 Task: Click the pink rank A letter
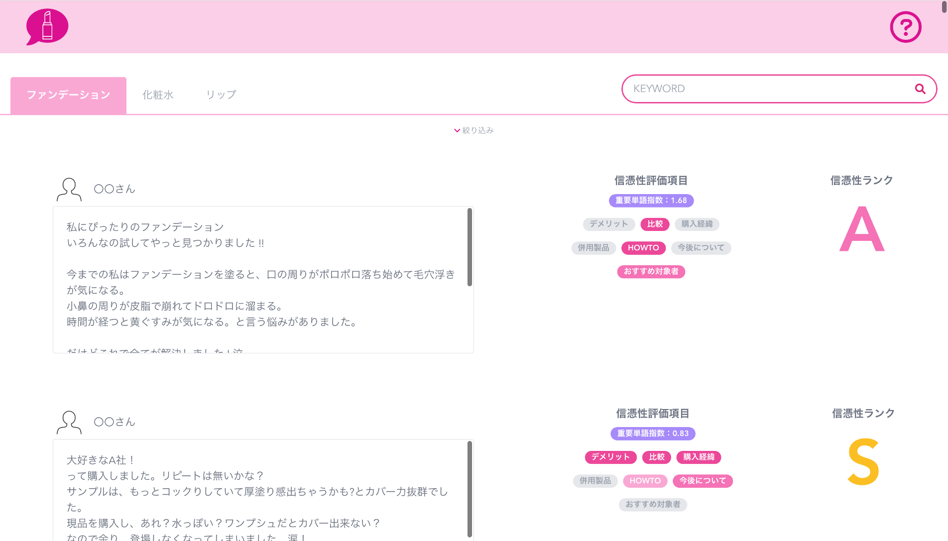[x=862, y=229]
